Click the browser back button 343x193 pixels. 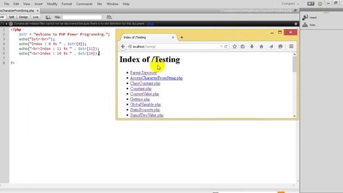pos(123,47)
